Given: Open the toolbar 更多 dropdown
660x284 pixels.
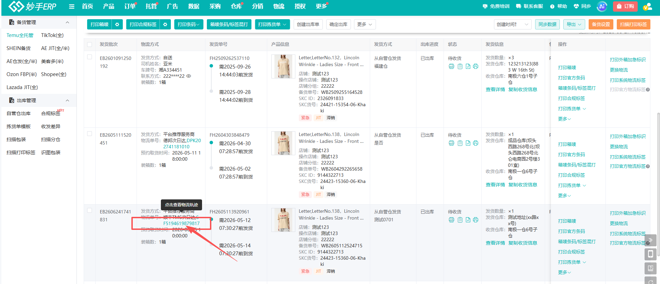Looking at the screenshot, I should point(365,24).
